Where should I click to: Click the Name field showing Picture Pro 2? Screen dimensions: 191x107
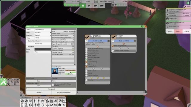[x=43, y=30]
